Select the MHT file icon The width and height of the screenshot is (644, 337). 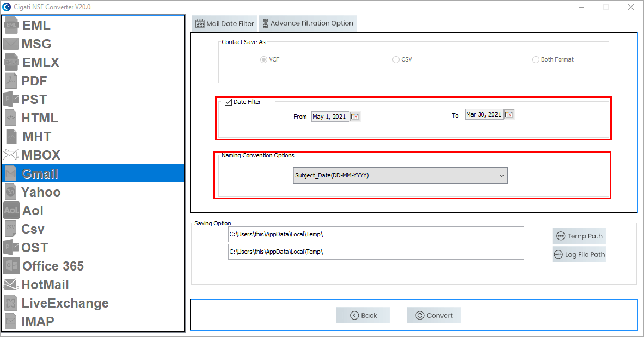(x=12, y=136)
